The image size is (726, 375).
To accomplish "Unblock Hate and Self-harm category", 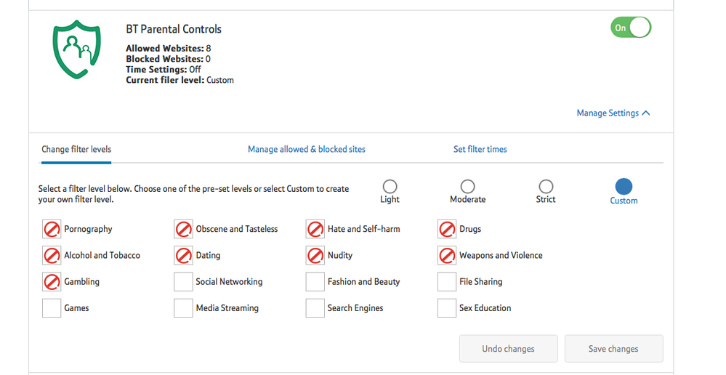I will point(315,229).
